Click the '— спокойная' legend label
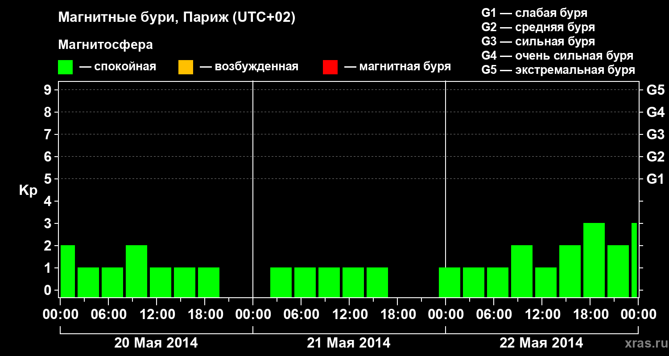The width and height of the screenshot is (669, 356). [118, 67]
